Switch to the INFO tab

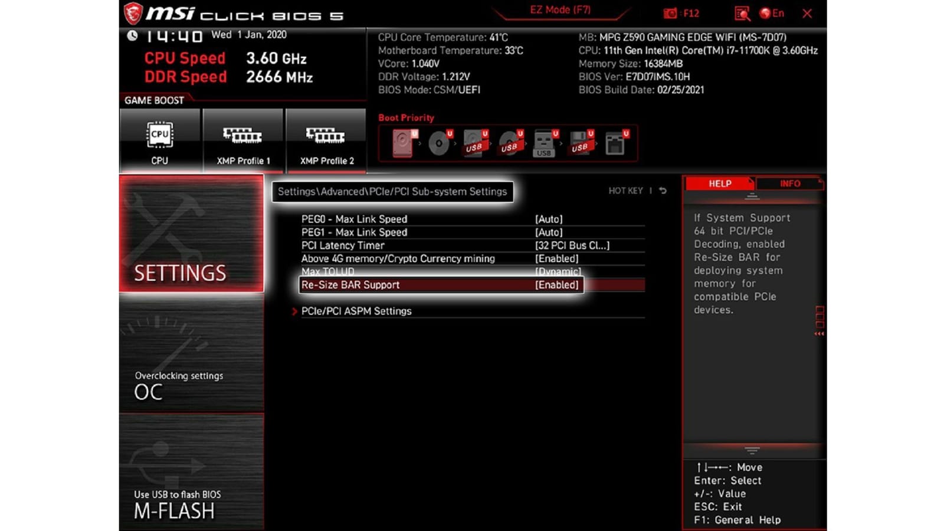pos(789,183)
